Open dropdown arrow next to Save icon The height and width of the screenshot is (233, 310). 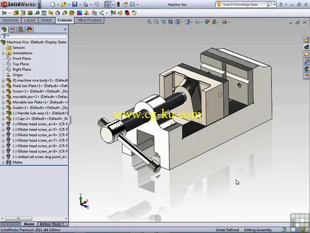tap(80, 4)
